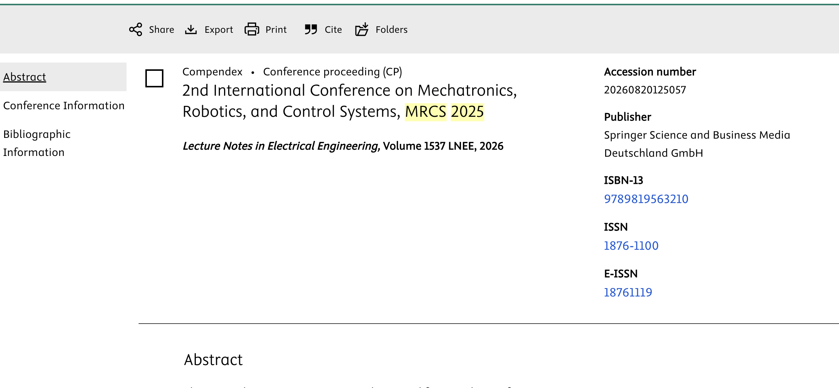Click the Folders text label
The image size is (839, 388).
pos(391,29)
